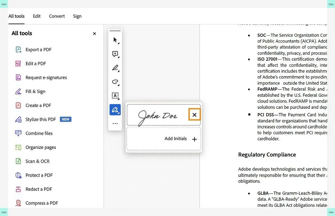Choose the freehand Draw tool
The width and height of the screenshot is (335, 216).
115,82
